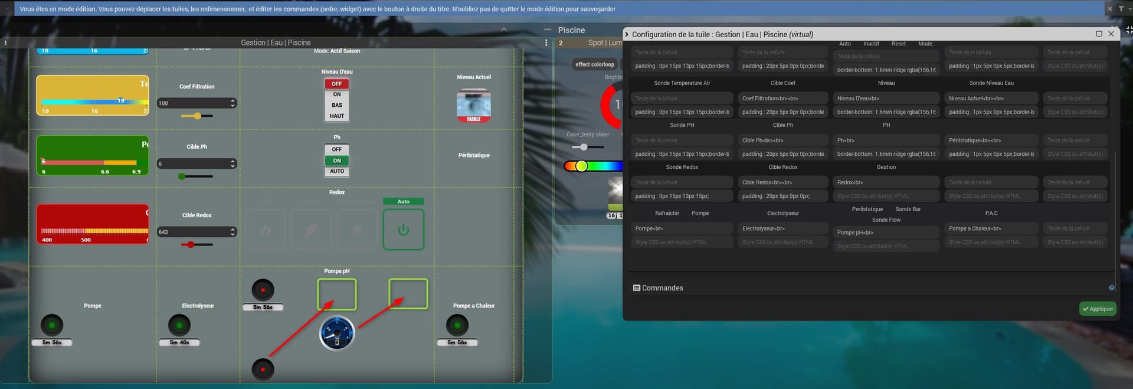
Task: Collapse the Piscine section with up chevron
Action: pyautogui.click(x=504, y=30)
